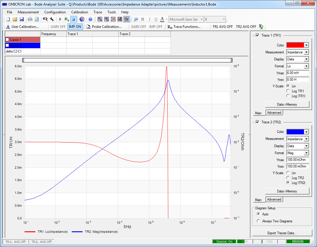The width and height of the screenshot is (317, 247).
Task: Click the crossing-traces chart toolbar icon
Action: pyautogui.click(x=113, y=19)
